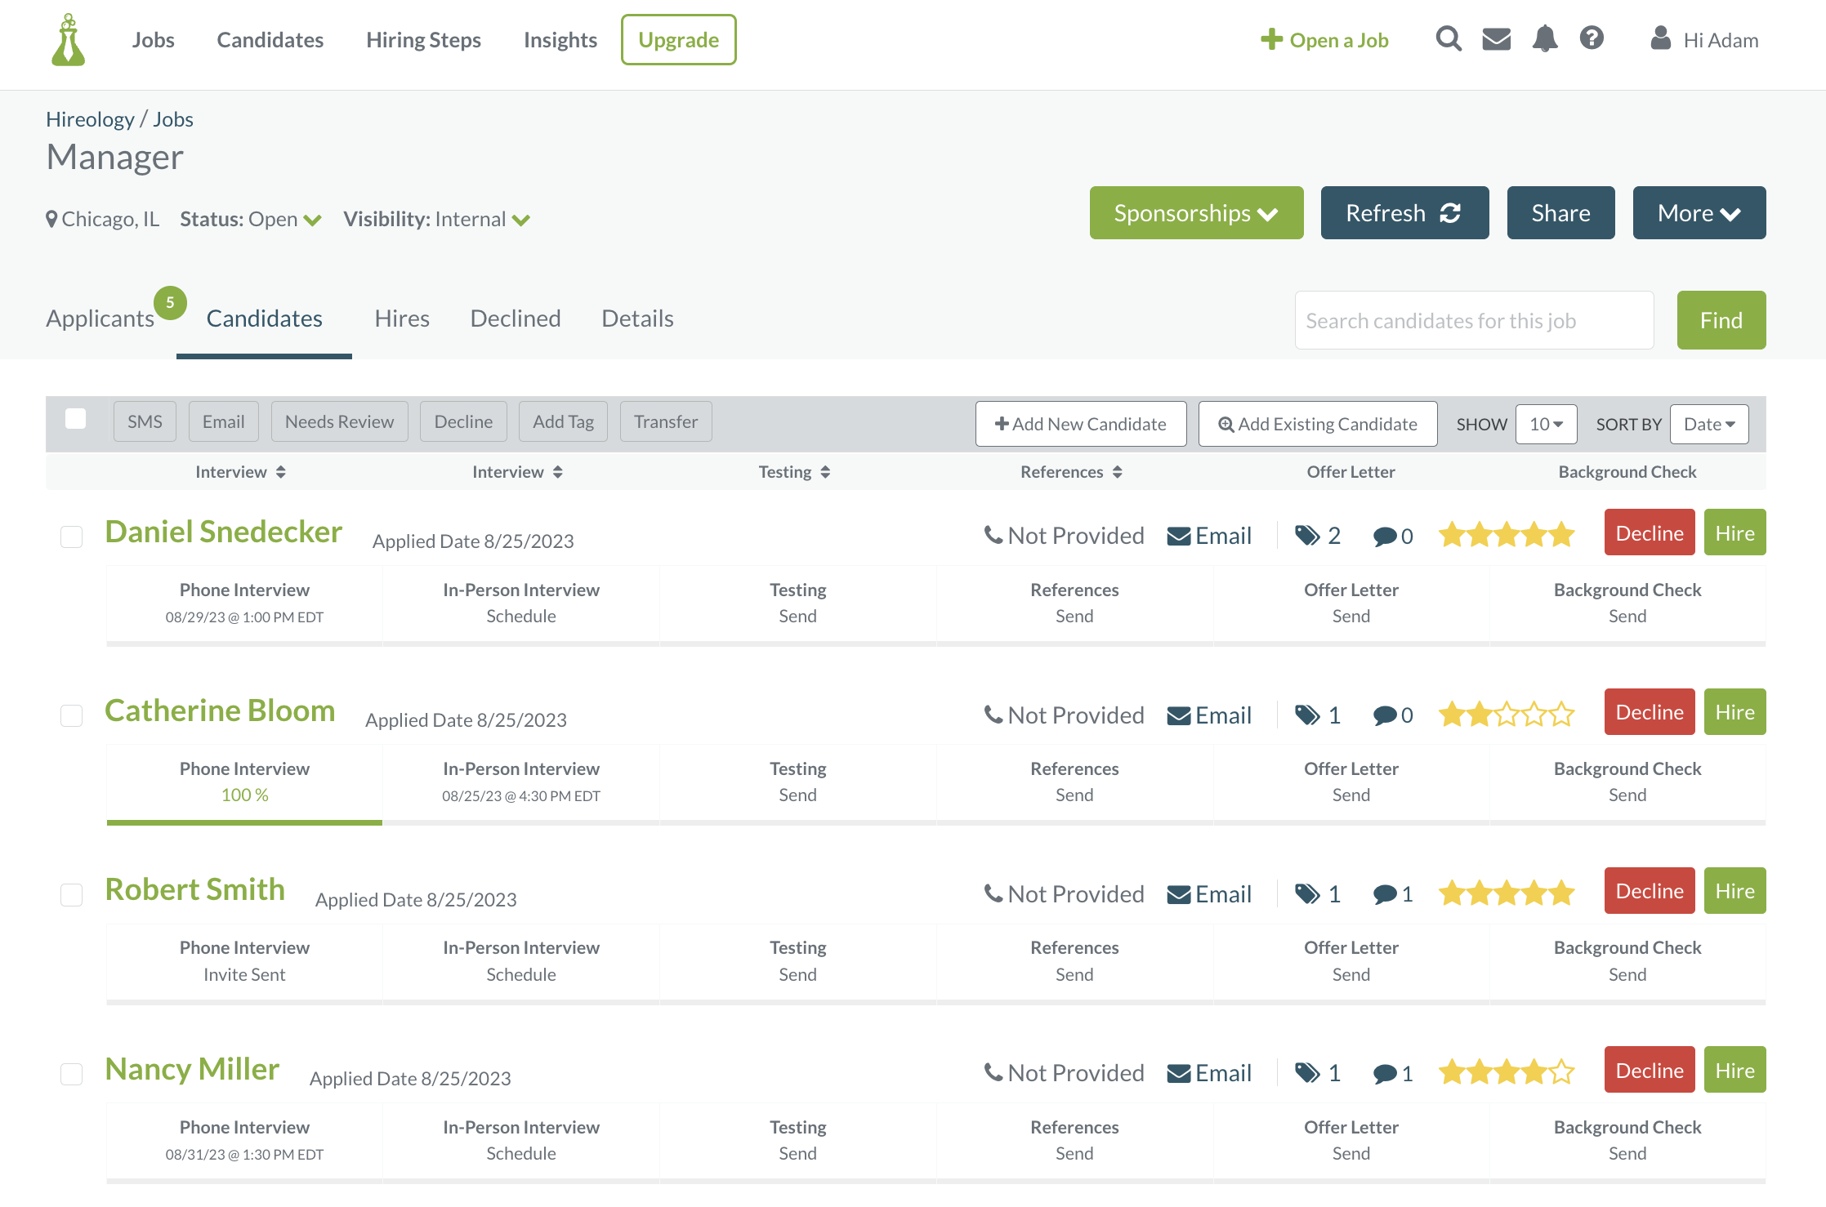
Task: Rate Nancy Miller five stars
Action: pos(1561,1071)
